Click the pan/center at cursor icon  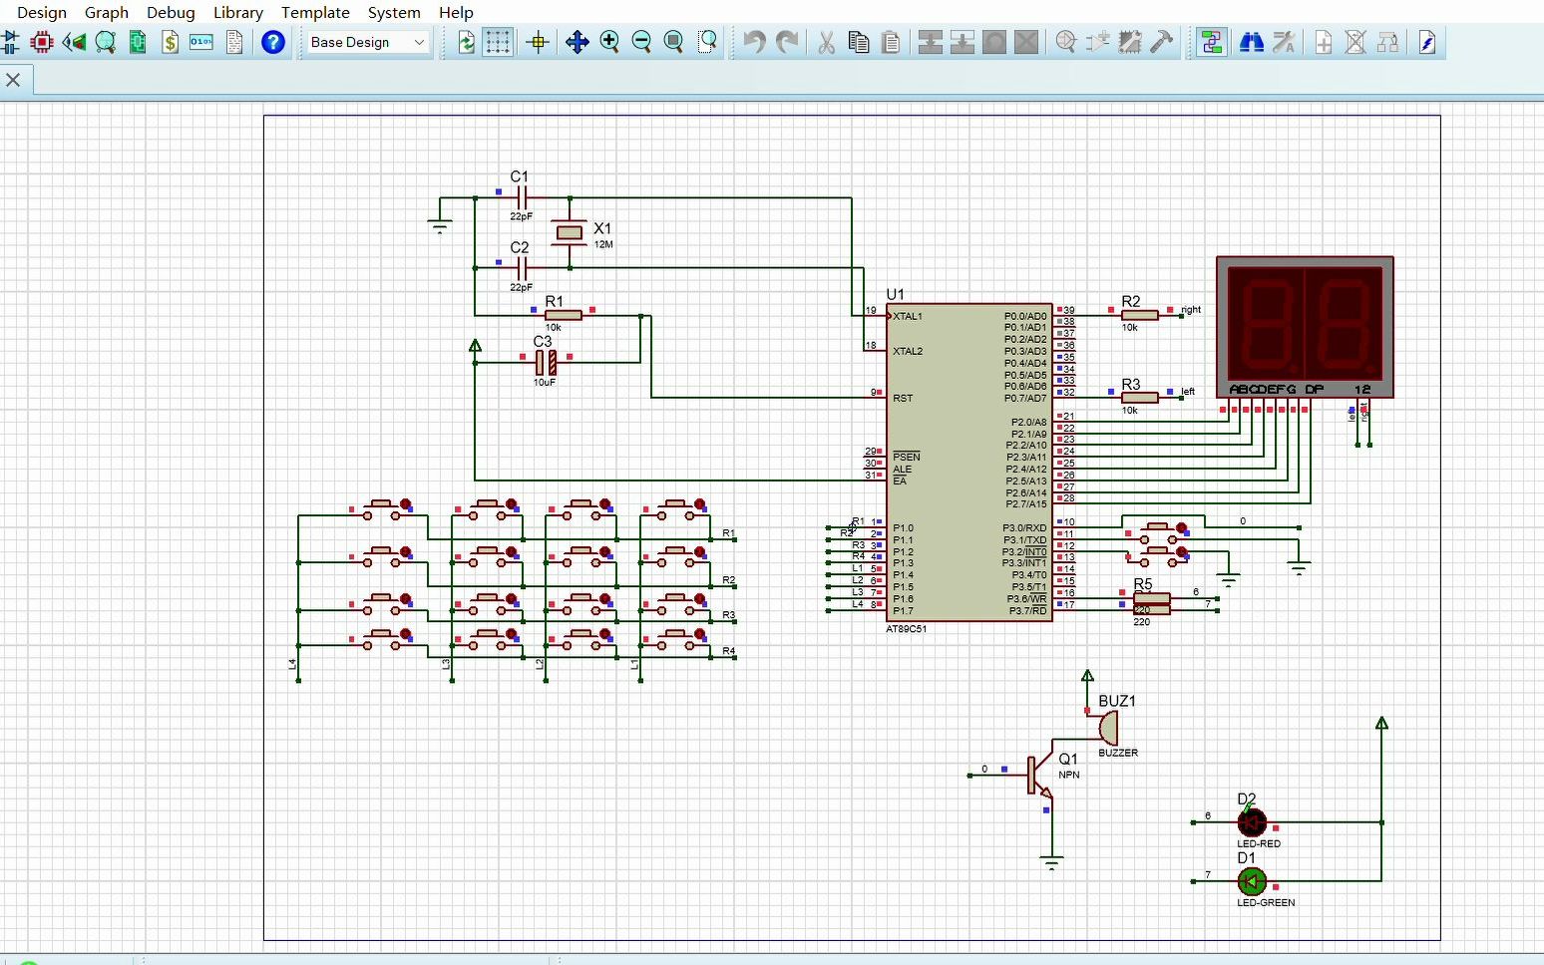pos(577,42)
